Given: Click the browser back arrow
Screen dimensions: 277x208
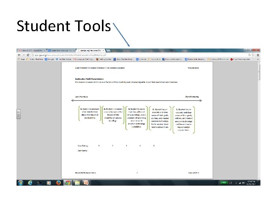Looking at the screenshot, I should tap(19, 55).
